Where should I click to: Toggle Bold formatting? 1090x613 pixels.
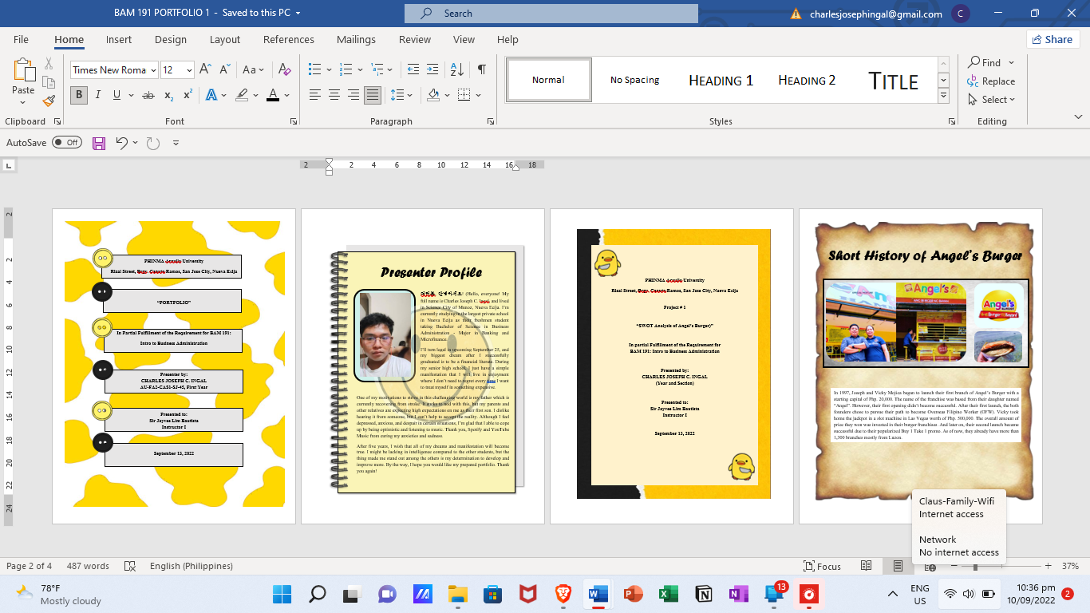click(79, 95)
